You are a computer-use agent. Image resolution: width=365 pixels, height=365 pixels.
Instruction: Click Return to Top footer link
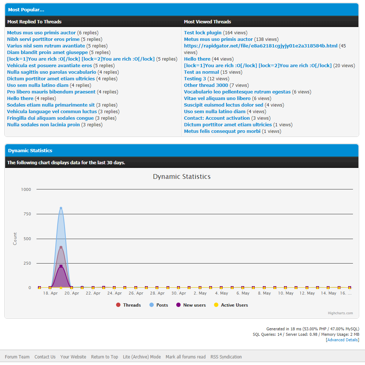tap(104, 357)
